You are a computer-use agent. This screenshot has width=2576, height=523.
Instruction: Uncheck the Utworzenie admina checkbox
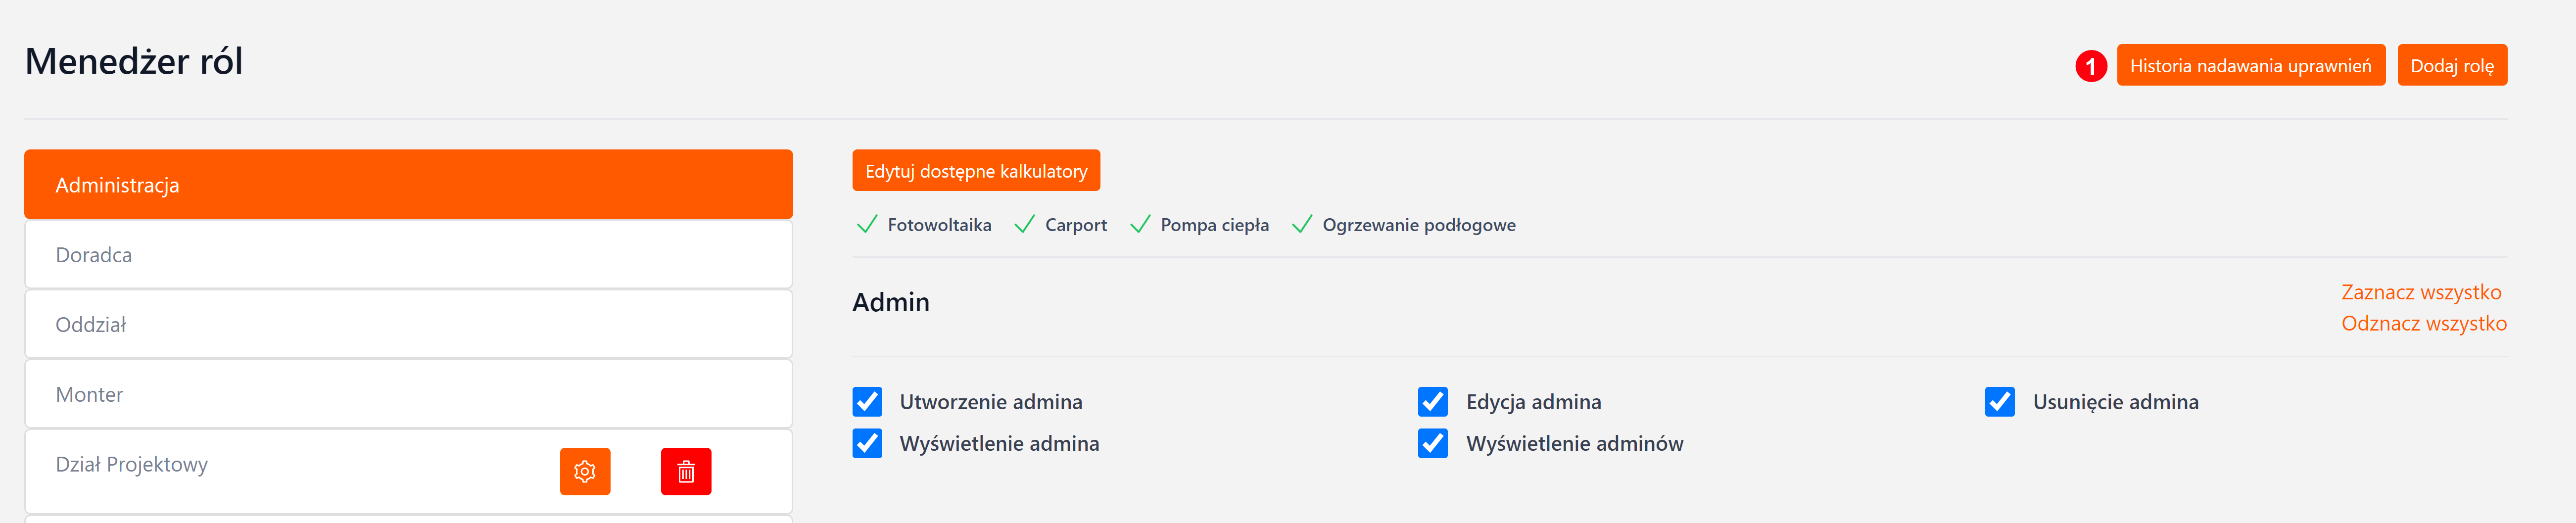tap(868, 402)
